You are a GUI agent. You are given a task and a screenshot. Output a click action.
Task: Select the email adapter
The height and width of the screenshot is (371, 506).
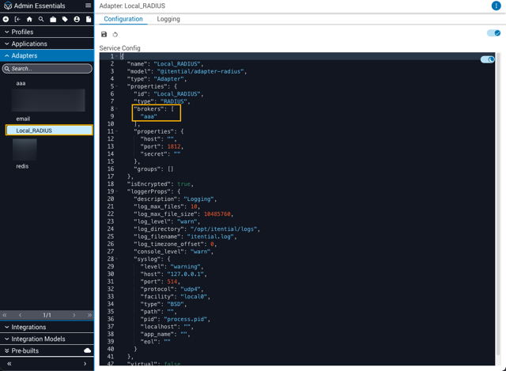[23, 119]
